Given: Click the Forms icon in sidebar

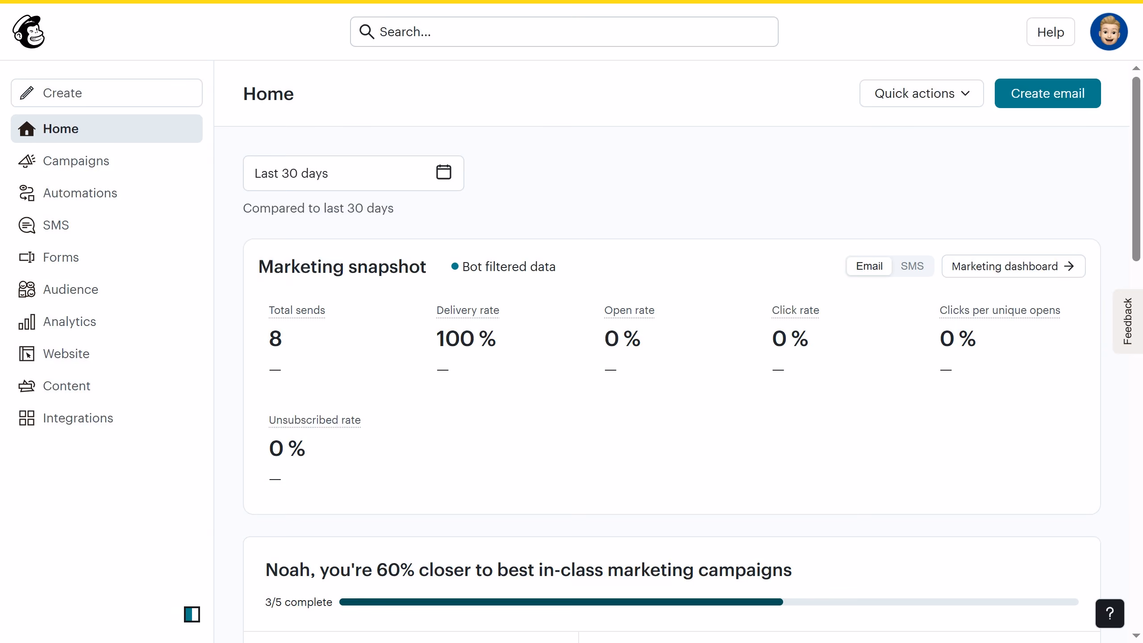Looking at the screenshot, I should click(x=27, y=257).
